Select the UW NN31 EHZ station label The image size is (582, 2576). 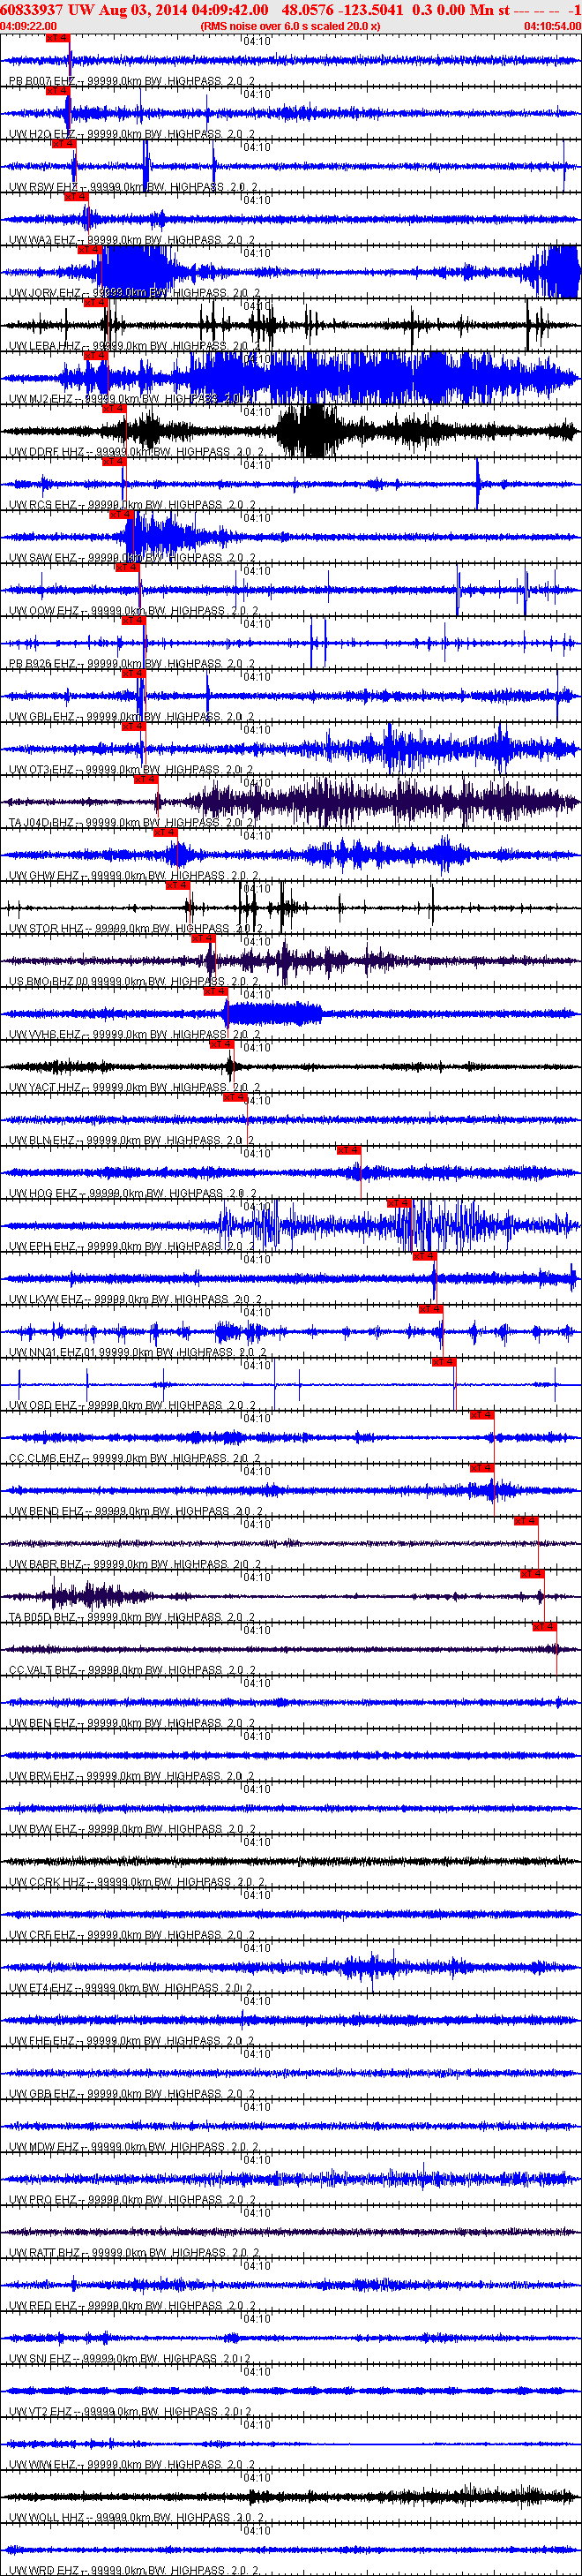(138, 1353)
